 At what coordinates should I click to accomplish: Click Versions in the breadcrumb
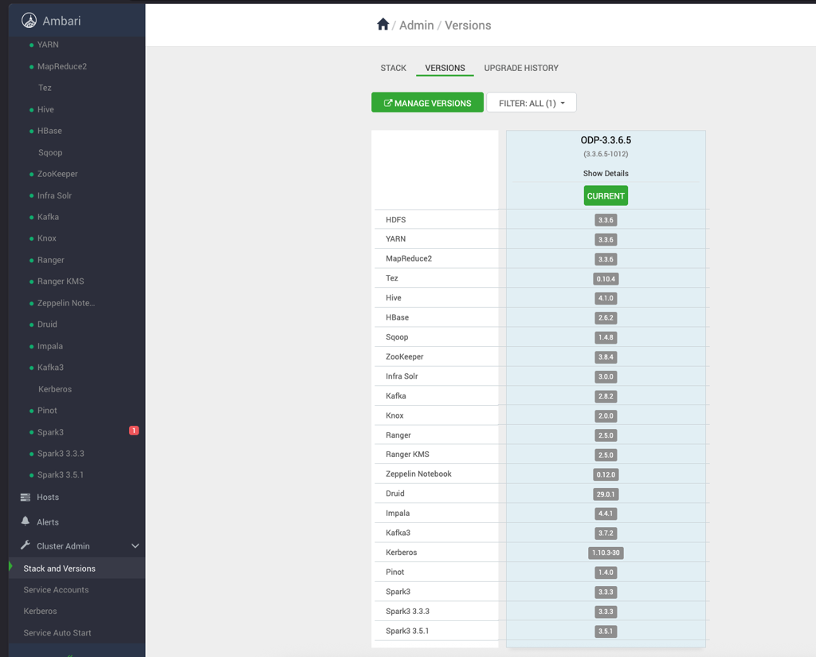[468, 25]
